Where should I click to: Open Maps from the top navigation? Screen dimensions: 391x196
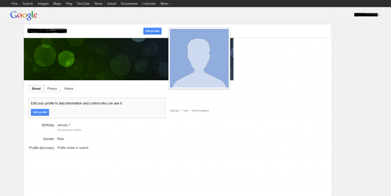pos(57,4)
